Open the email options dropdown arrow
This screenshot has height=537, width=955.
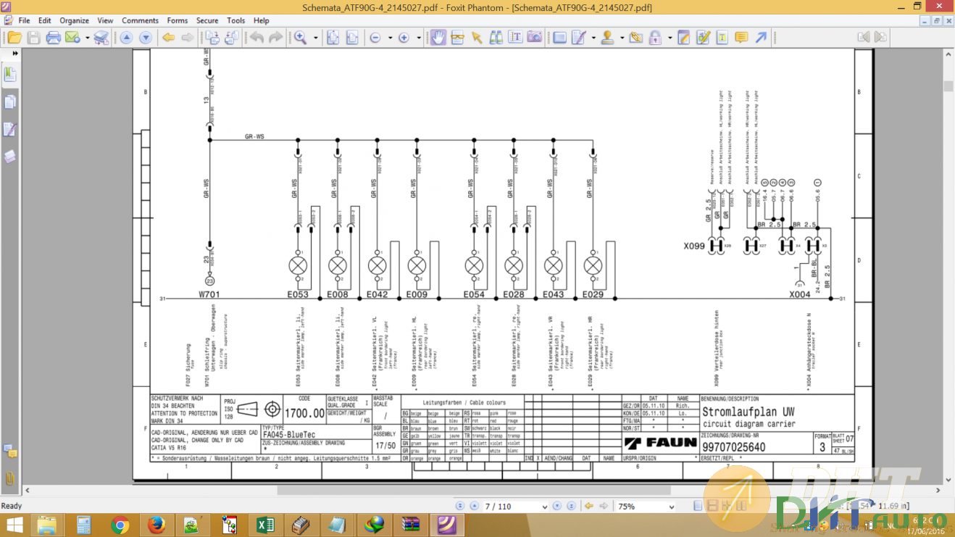[x=87, y=38]
